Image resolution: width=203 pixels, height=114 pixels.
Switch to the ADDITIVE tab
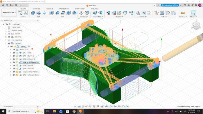[49, 9]
